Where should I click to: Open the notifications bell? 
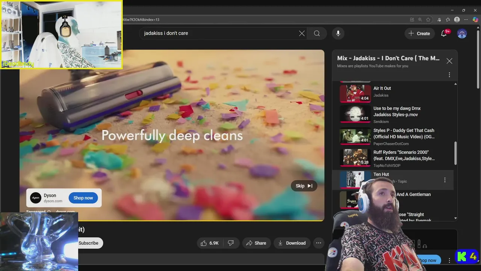pyautogui.click(x=444, y=33)
